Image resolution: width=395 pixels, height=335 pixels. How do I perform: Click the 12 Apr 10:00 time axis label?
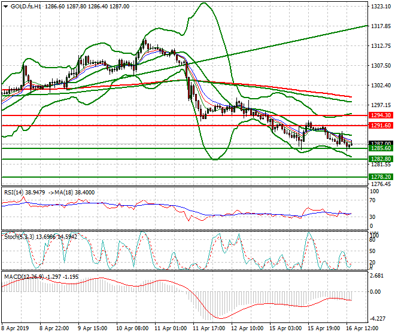click(x=247, y=328)
